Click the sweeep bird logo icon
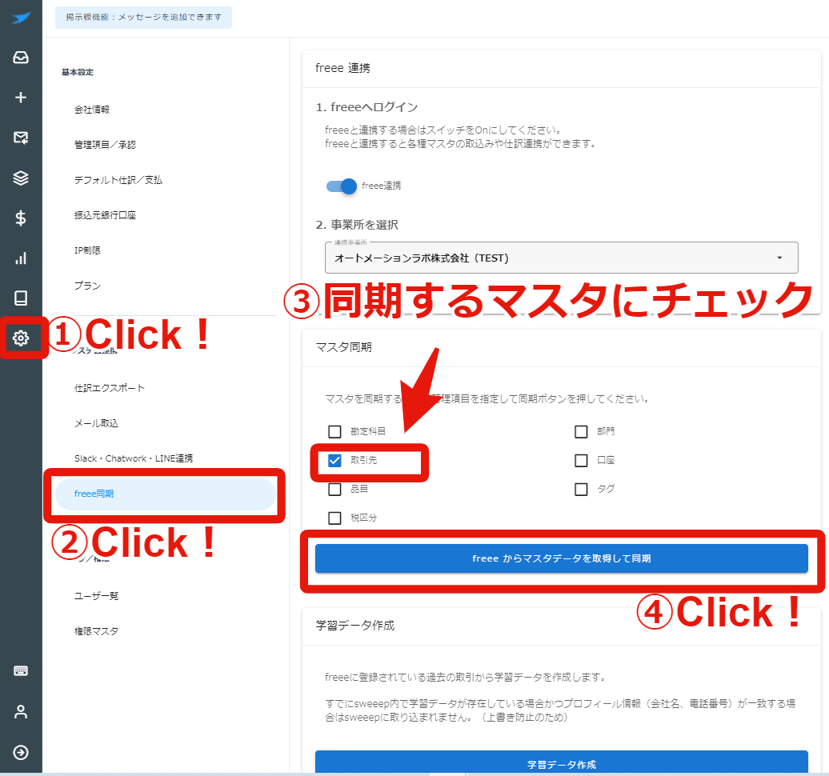829x776 pixels. [x=21, y=18]
